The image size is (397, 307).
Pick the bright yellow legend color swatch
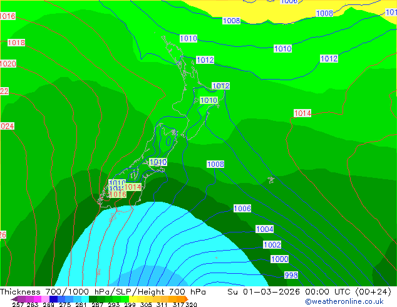[x=133, y=299]
